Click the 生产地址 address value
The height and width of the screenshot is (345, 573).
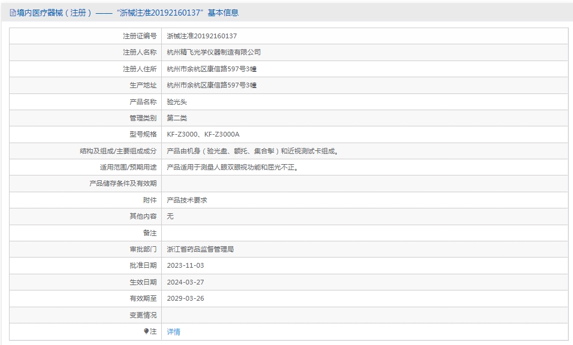pos(212,85)
